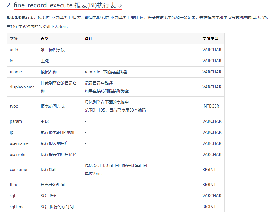
Task: Select the 'userrole' field cell
Action: click(22, 154)
